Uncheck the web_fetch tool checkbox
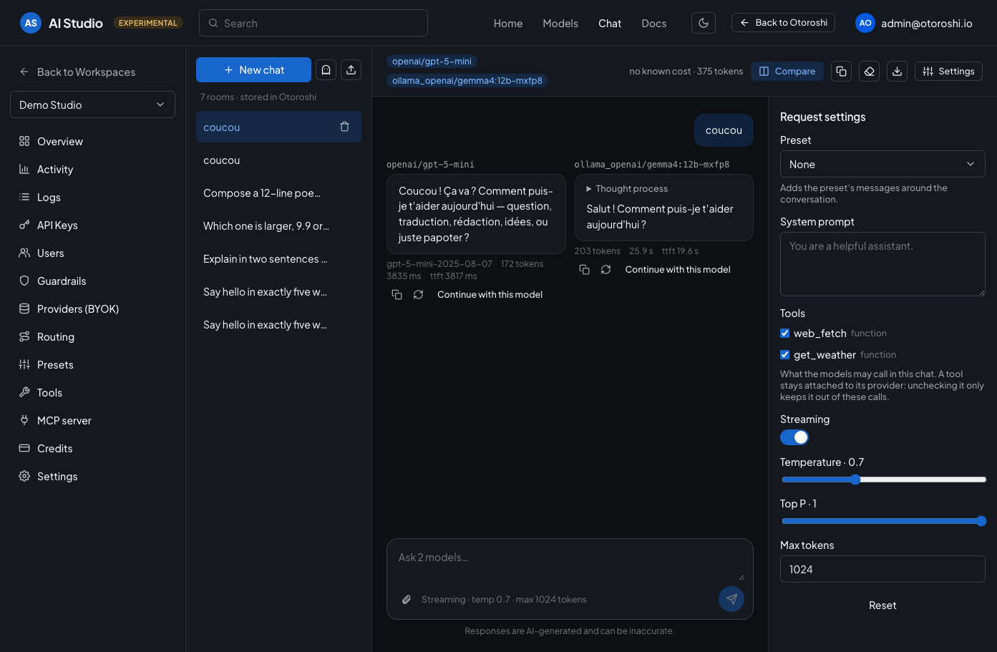 (x=784, y=333)
